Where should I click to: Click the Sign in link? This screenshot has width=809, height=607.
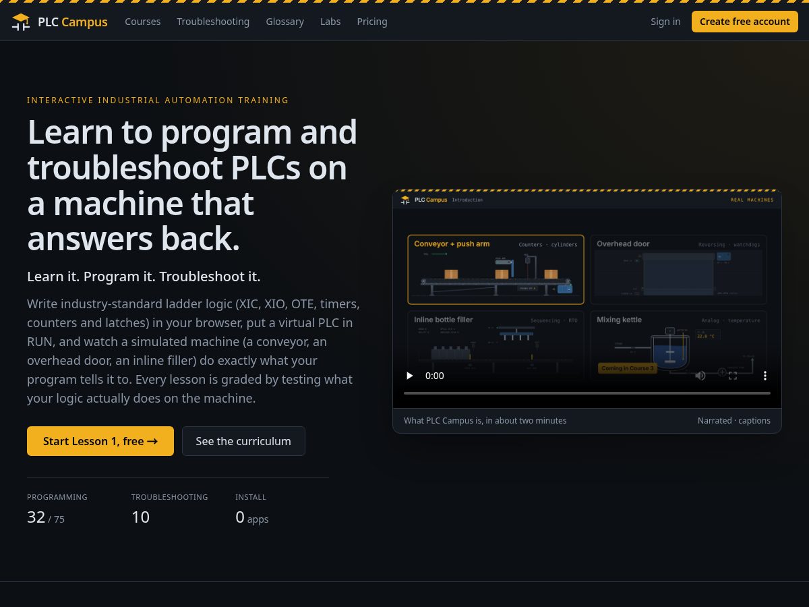point(665,22)
